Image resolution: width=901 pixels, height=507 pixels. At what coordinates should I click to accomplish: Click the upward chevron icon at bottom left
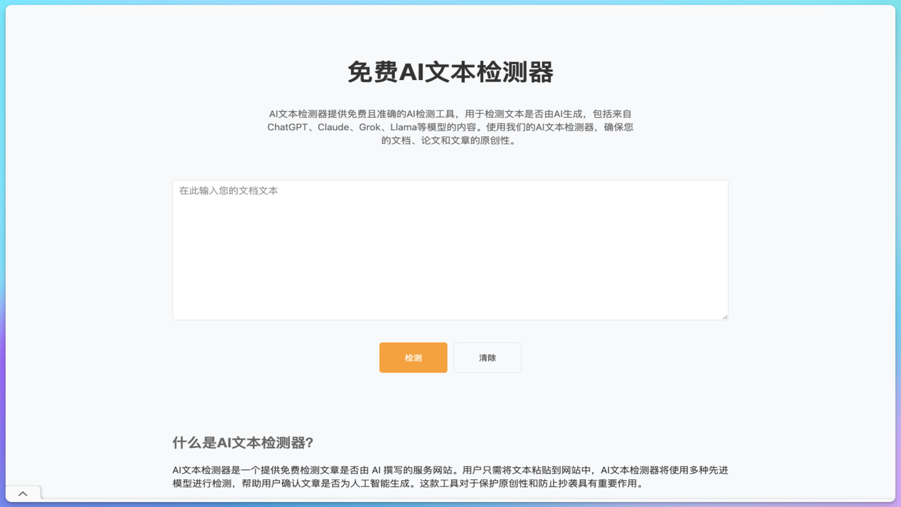23,494
